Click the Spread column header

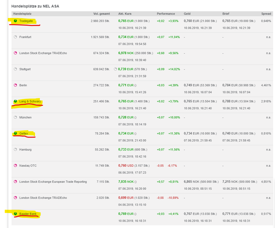point(266,14)
